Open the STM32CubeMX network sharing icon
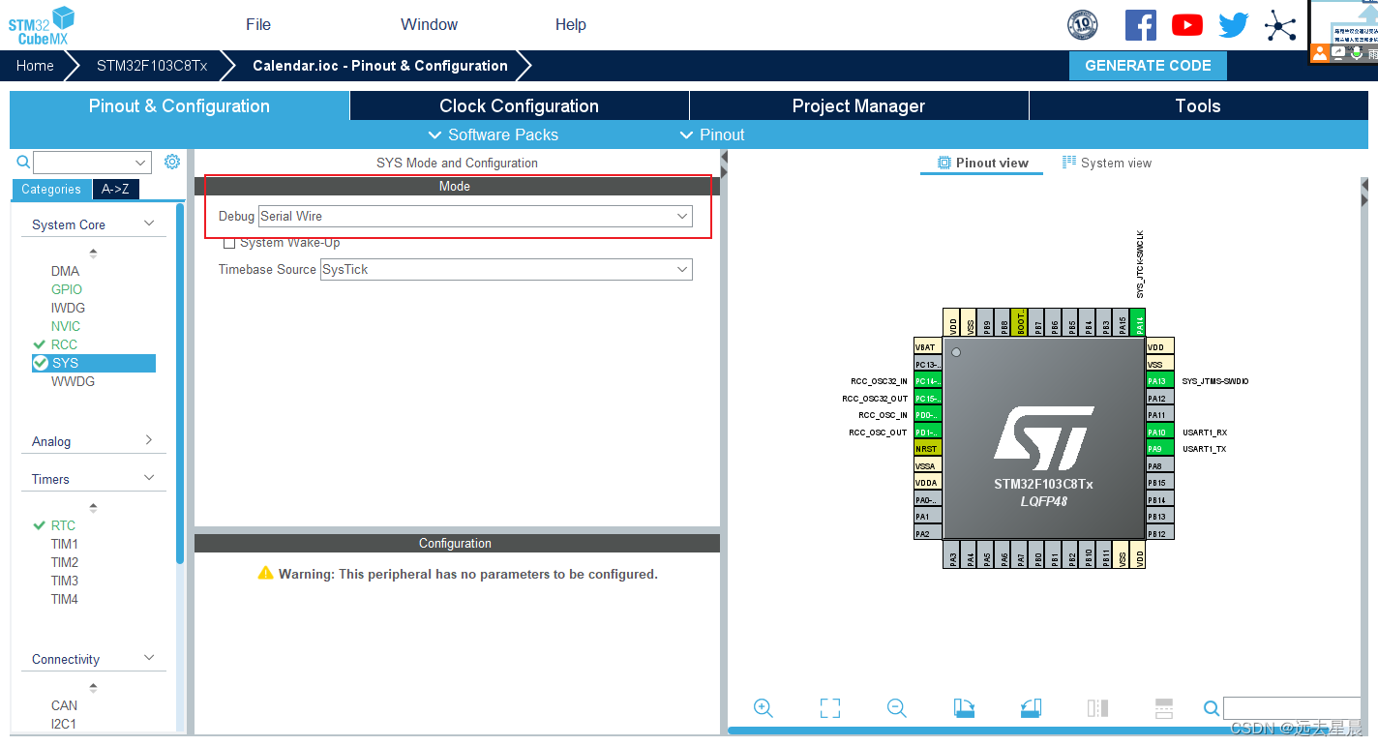1378x746 pixels. 1279,25
